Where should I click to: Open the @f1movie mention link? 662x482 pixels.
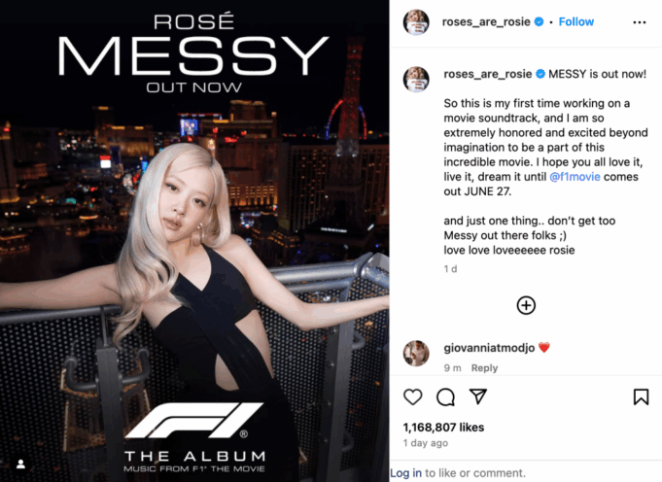(x=575, y=177)
